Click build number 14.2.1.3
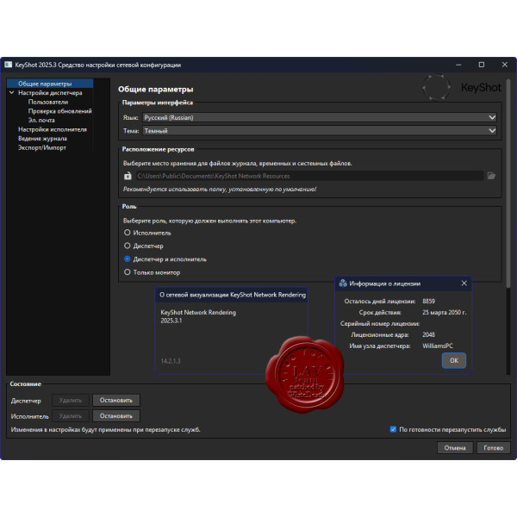 coord(171,361)
